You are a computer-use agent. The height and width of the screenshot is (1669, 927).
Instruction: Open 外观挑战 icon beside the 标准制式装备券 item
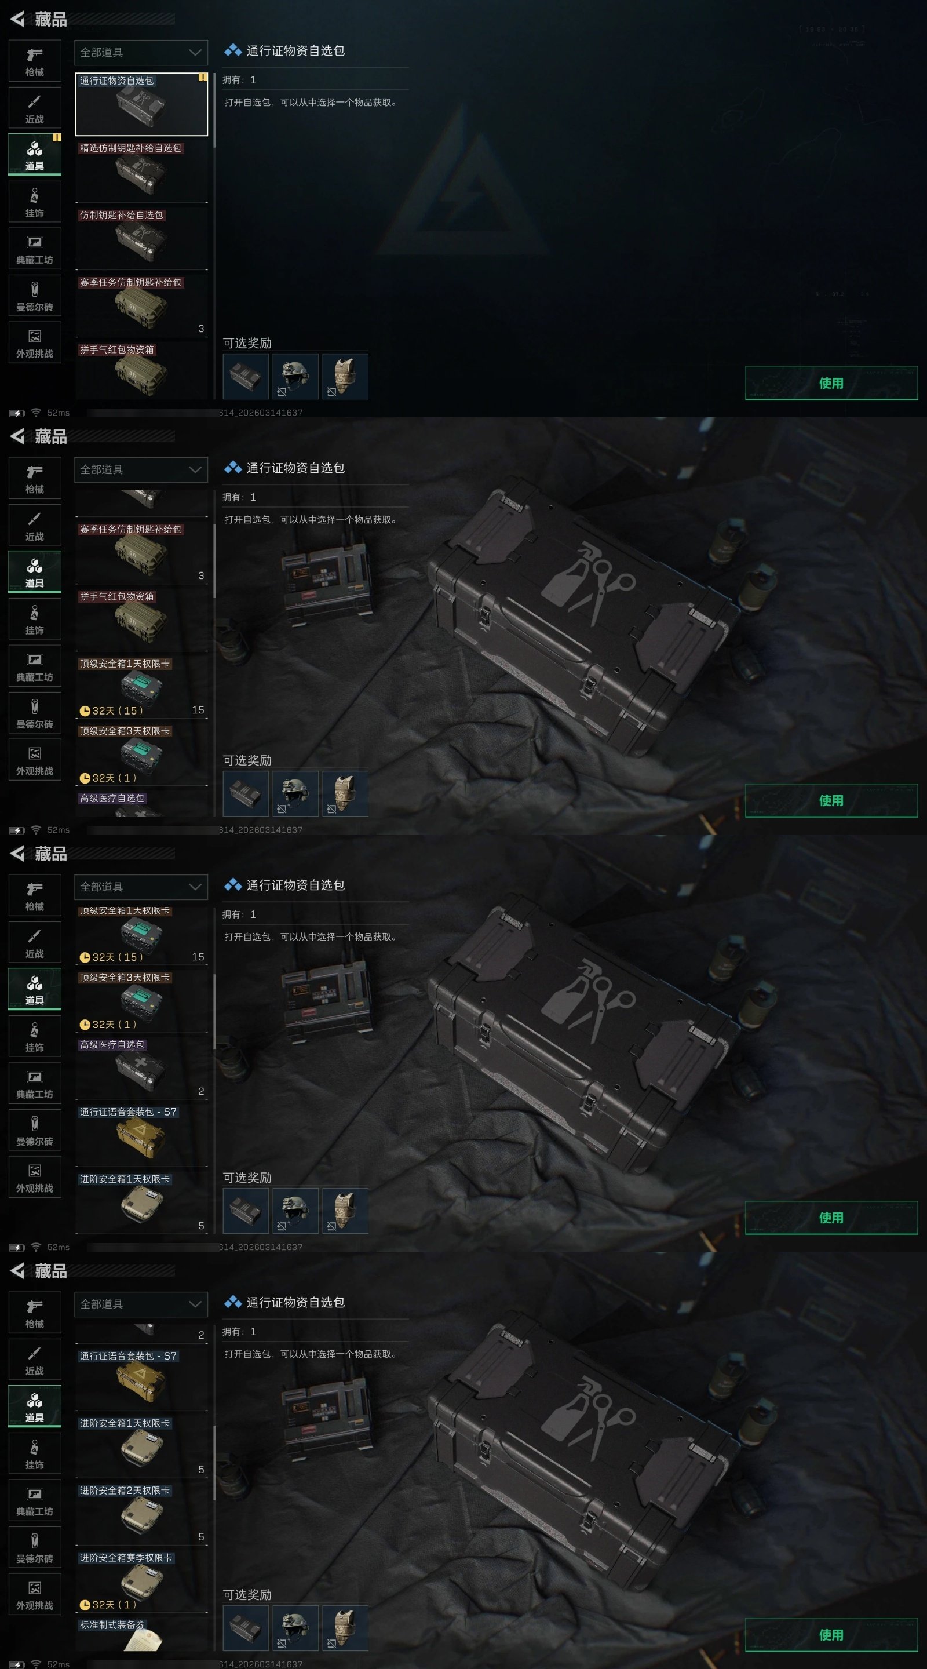click(x=34, y=1594)
